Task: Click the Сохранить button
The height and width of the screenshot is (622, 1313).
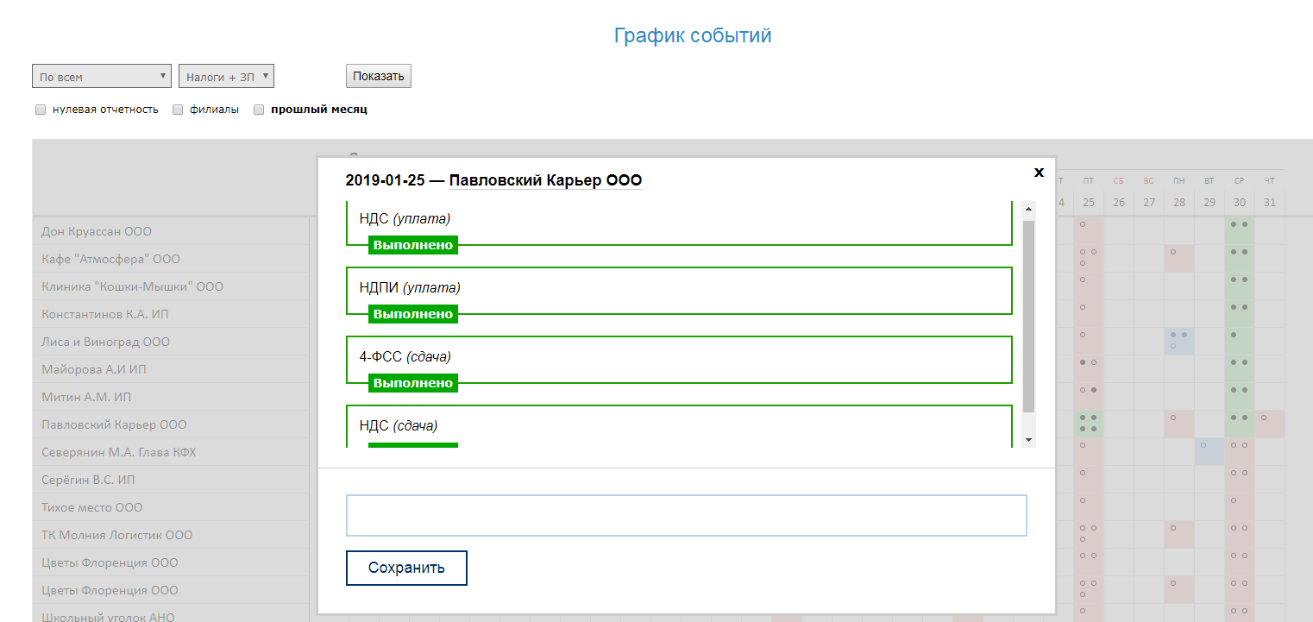Action: pyautogui.click(x=406, y=568)
